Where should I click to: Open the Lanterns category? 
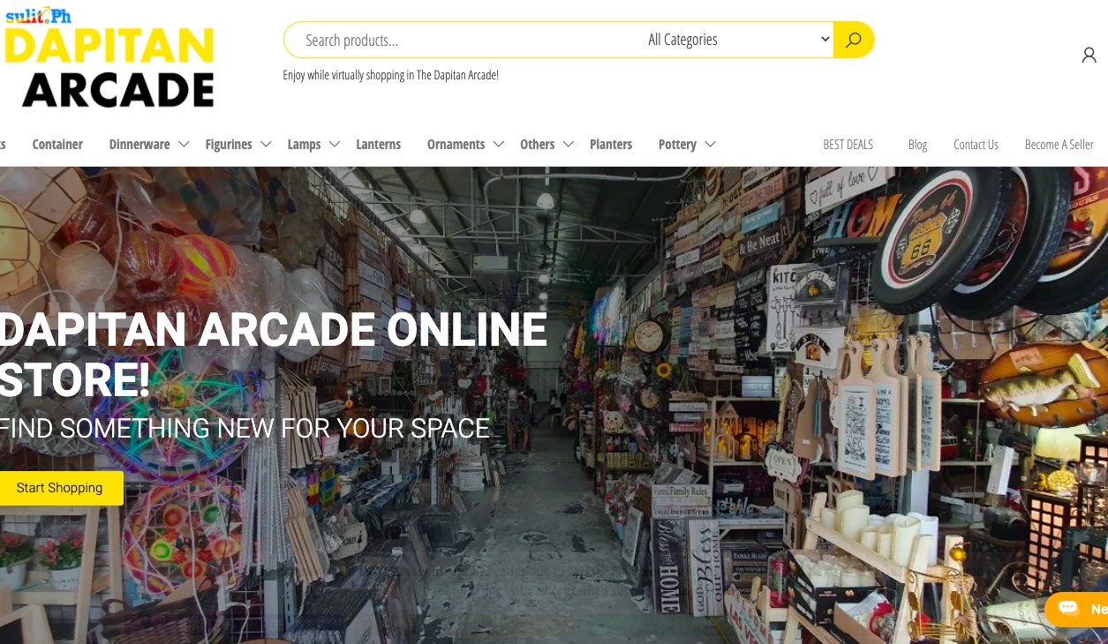[379, 145]
